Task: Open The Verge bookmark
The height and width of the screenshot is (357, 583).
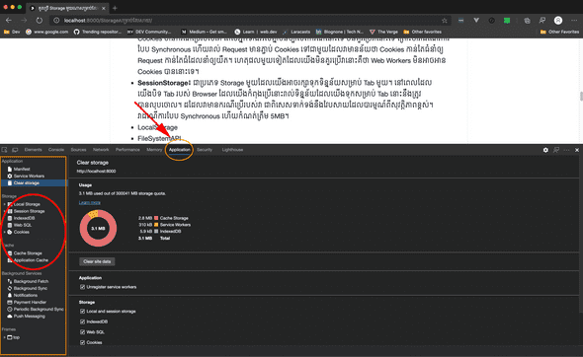Action: (383, 32)
